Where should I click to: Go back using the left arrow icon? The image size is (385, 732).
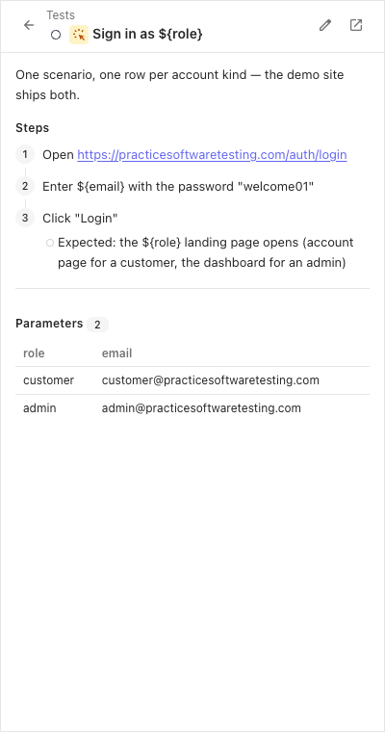point(29,25)
